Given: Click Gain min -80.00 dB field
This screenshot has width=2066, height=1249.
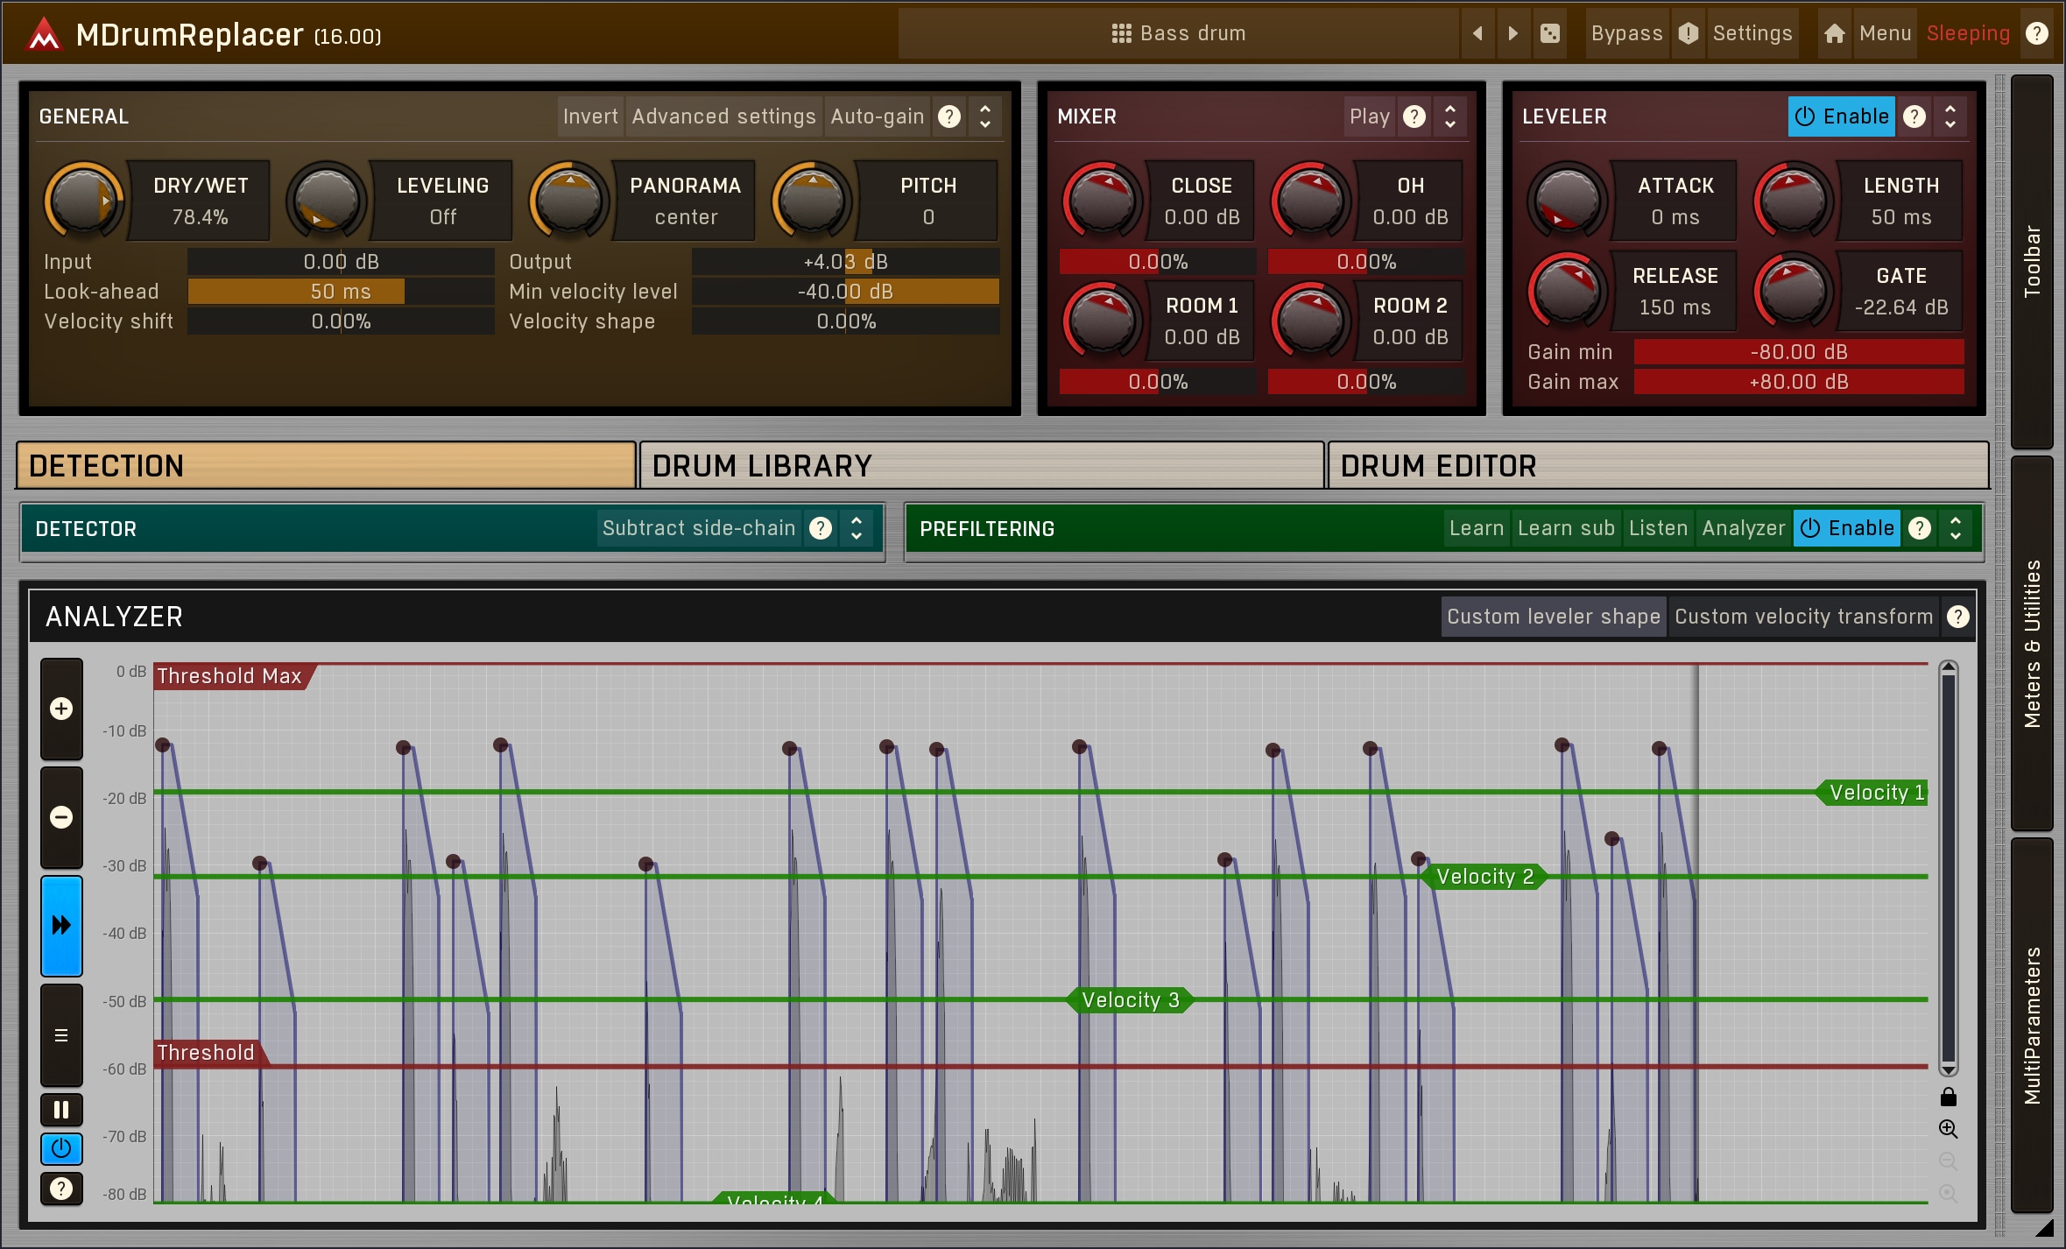Looking at the screenshot, I should [x=1799, y=352].
